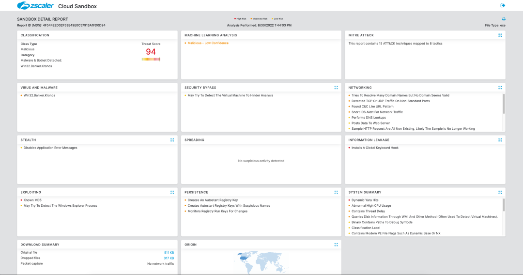
Task: Click the threat score color gauge
Action: [151, 59]
